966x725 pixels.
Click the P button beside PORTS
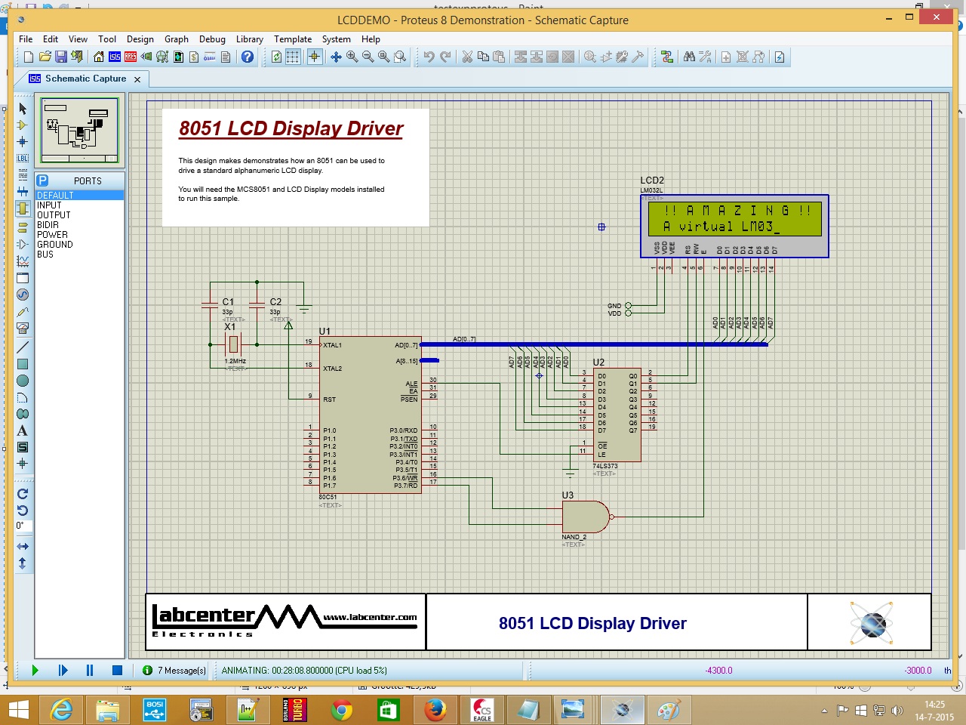pyautogui.click(x=42, y=180)
